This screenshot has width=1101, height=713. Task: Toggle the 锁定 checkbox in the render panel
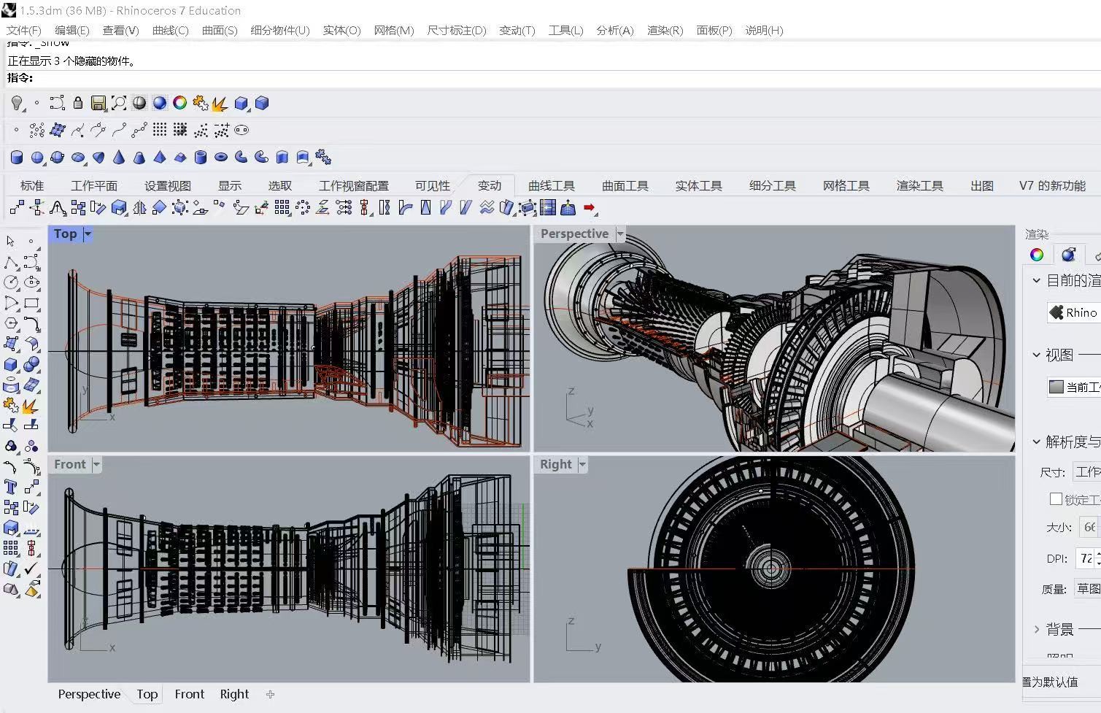1056,499
